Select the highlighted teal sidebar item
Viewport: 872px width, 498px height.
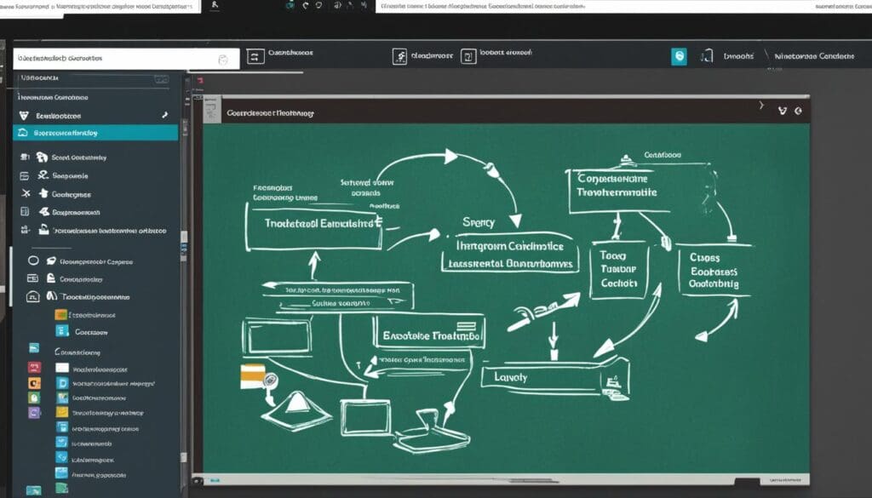point(95,133)
